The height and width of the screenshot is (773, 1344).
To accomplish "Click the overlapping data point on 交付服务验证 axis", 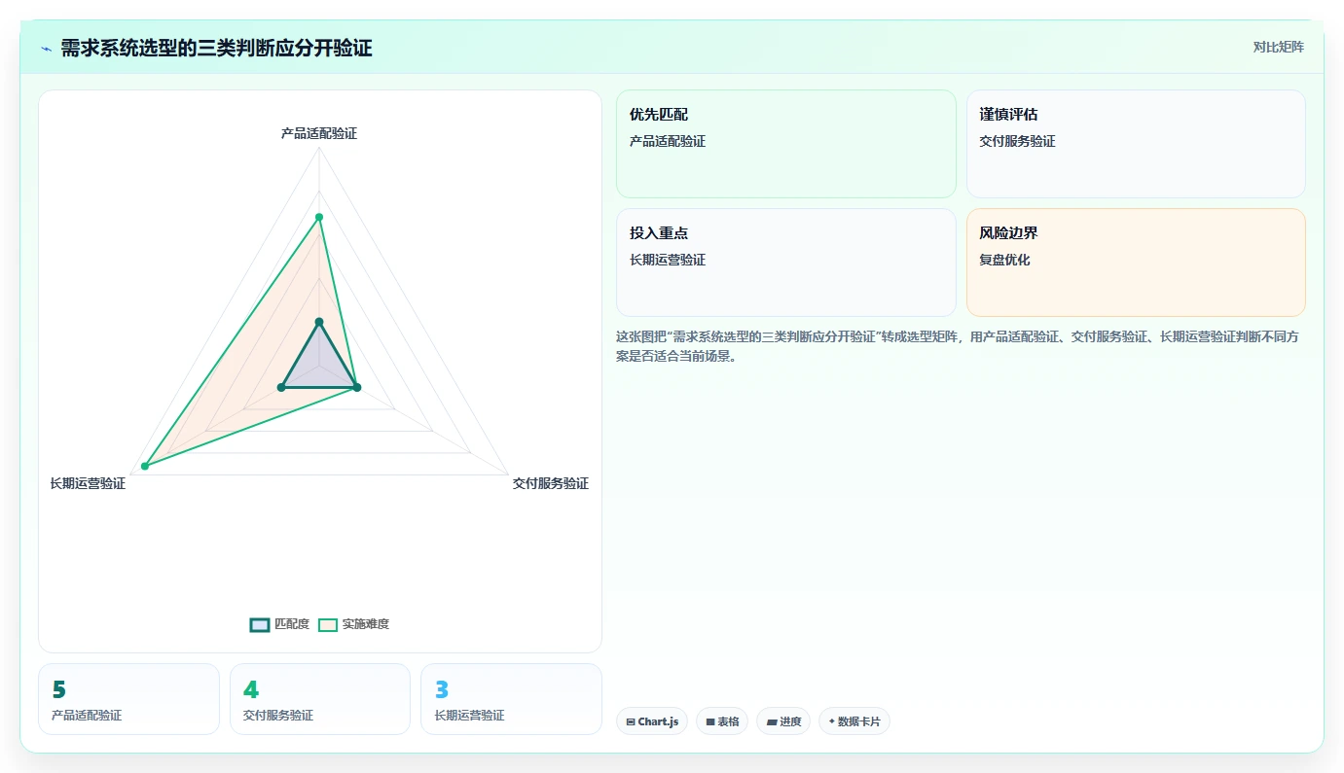I will [x=356, y=388].
